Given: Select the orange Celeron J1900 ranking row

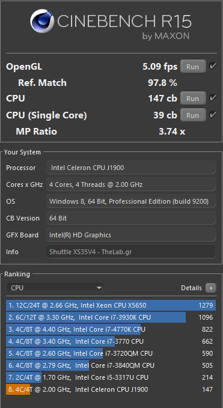Looking at the screenshot, I should click(x=111, y=389).
